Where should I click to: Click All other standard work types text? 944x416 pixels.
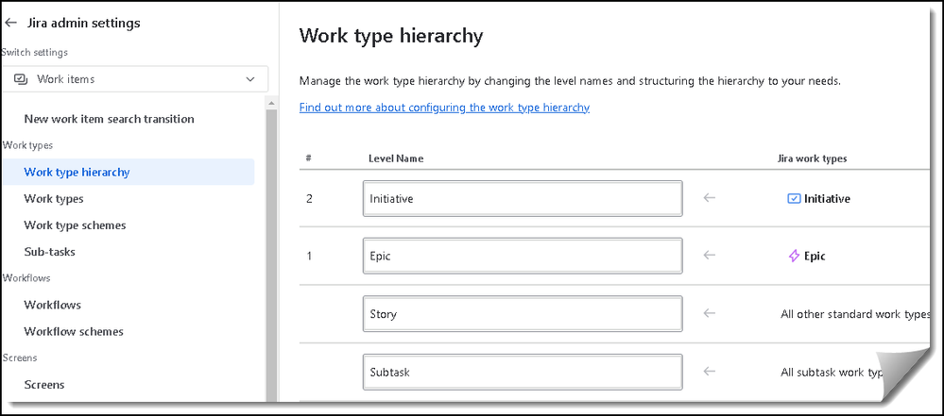point(855,314)
